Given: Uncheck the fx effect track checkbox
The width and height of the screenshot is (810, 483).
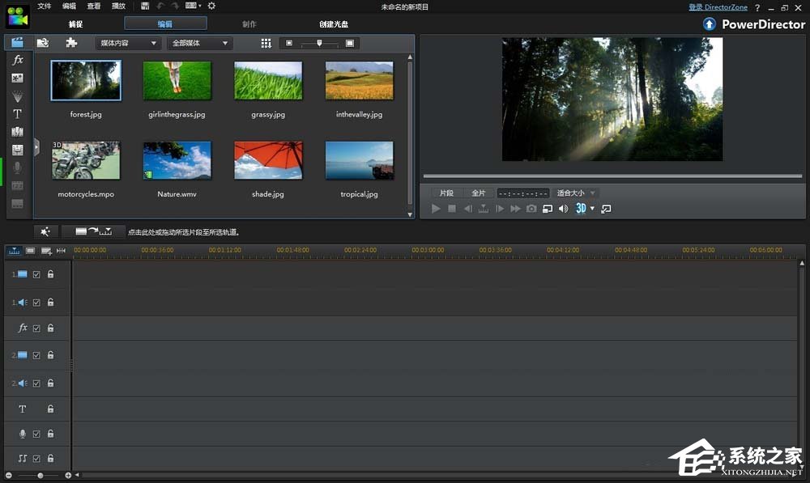Looking at the screenshot, I should pyautogui.click(x=36, y=328).
